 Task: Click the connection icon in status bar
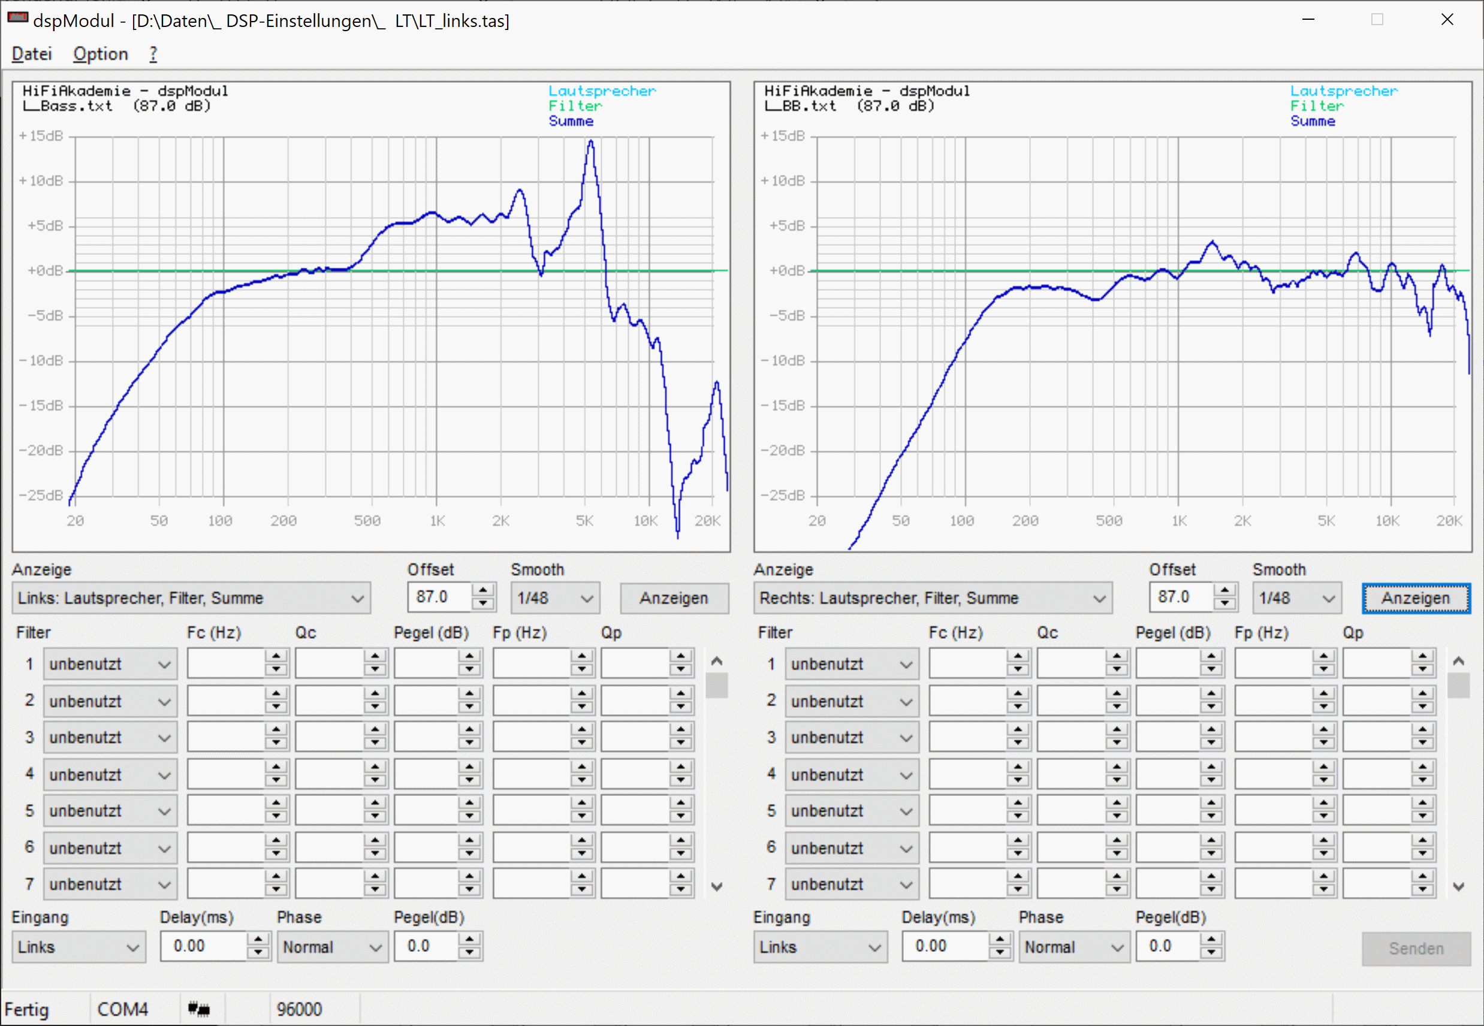point(198,1009)
